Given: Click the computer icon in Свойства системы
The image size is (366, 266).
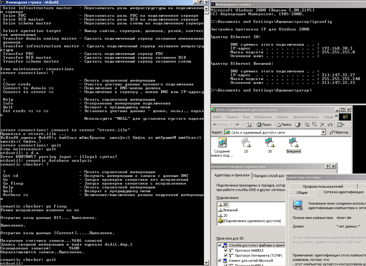Looking at the screenshot, I should tap(298, 205).
